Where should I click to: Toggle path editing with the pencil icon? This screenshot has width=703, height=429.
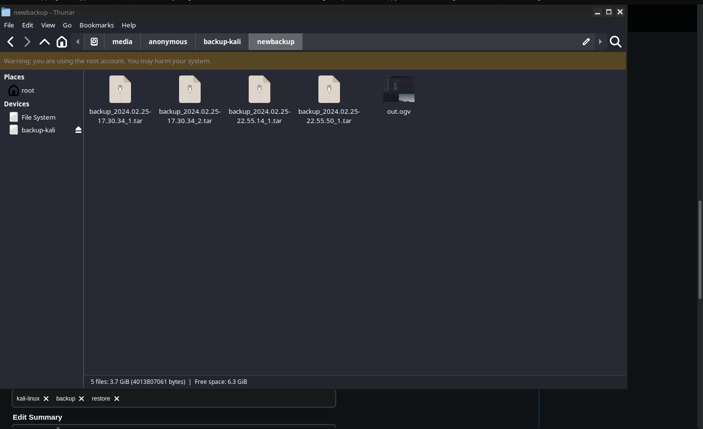[x=586, y=42]
